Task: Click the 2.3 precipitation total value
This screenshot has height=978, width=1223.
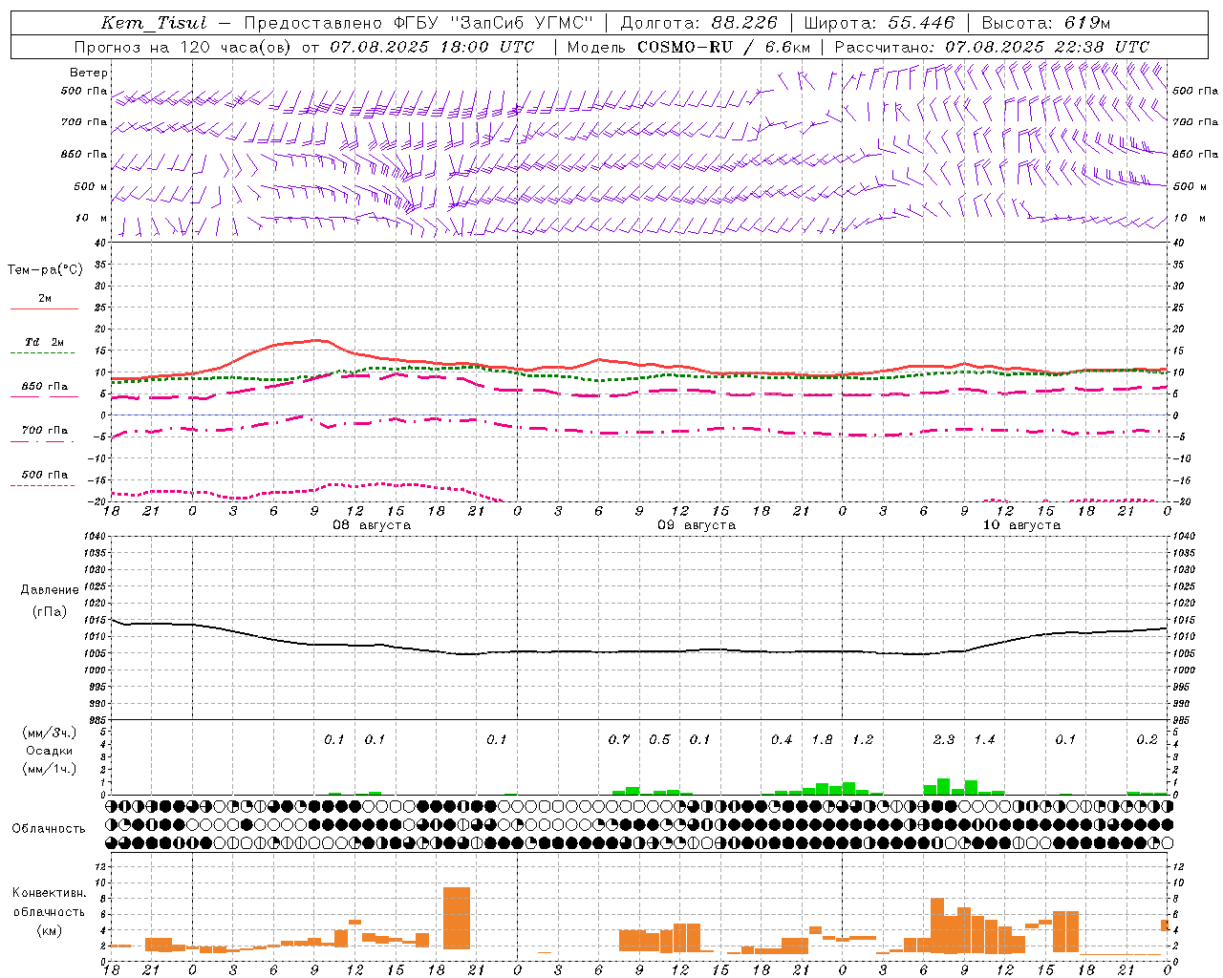Action: 944,740
